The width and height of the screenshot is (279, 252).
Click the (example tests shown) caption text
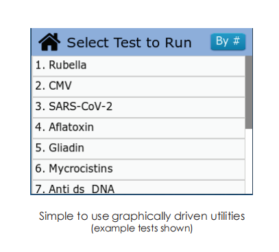(142, 228)
